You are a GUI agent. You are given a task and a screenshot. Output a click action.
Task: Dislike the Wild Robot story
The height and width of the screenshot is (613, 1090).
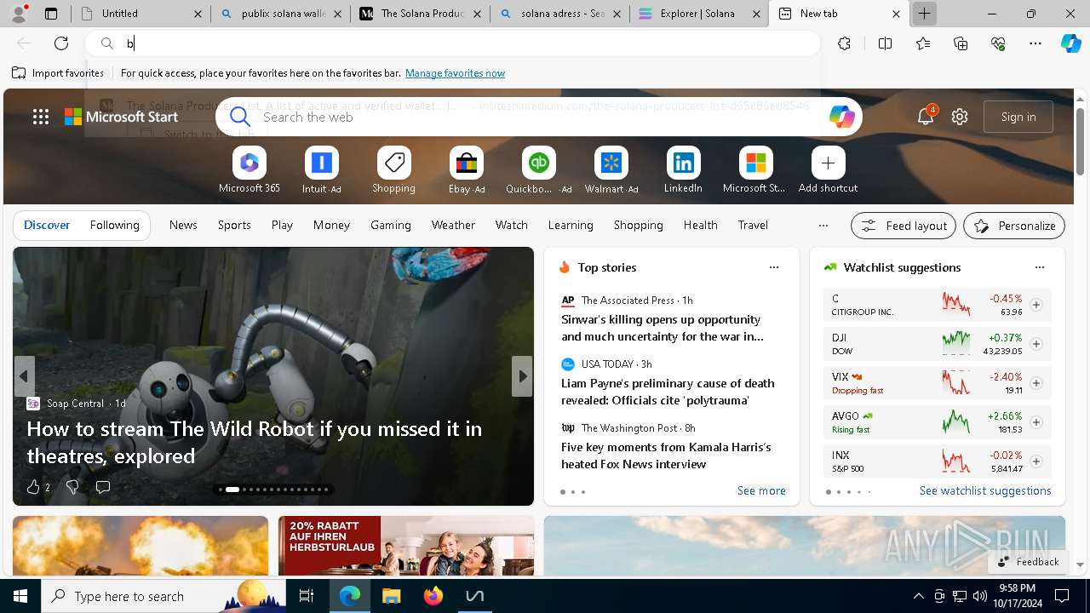click(x=72, y=487)
